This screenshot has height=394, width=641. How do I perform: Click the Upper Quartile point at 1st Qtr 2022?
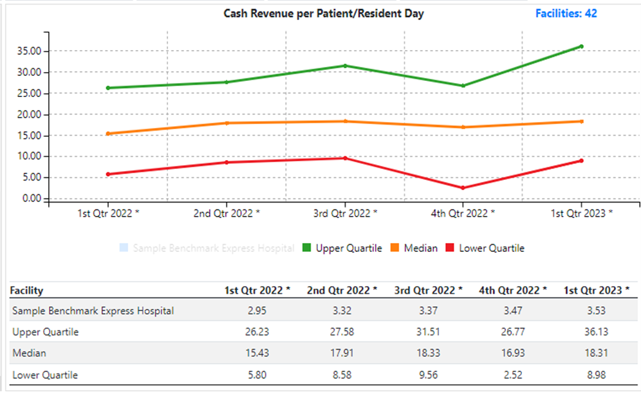pos(108,88)
